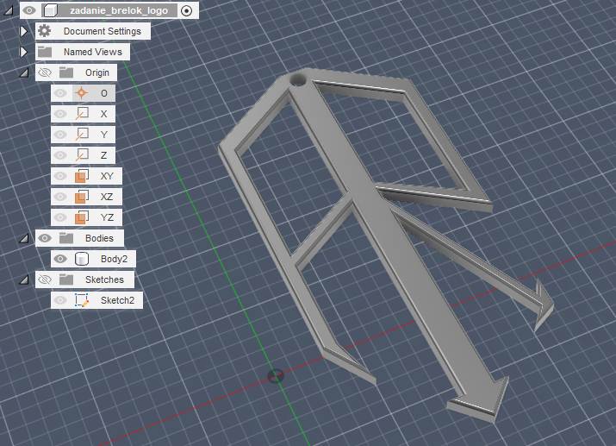Collapse the Bodies folder
Screen dimensions: 616x446
coord(24,238)
